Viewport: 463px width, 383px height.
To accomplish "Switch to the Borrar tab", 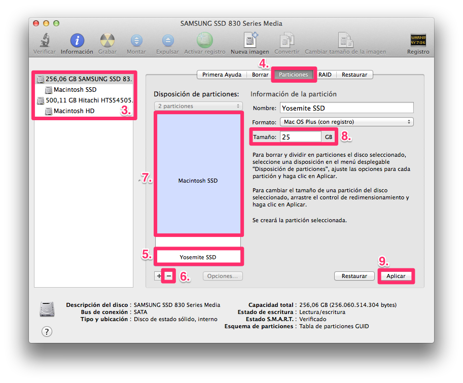I will tap(260, 75).
